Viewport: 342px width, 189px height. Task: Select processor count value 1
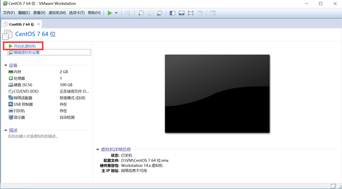click(61, 78)
